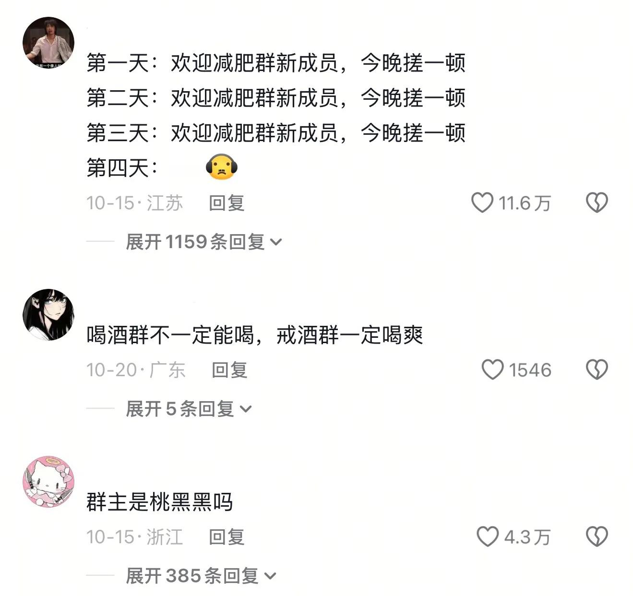Expand 展开5条回复 replies
This screenshot has height=596, width=633.
[189, 409]
